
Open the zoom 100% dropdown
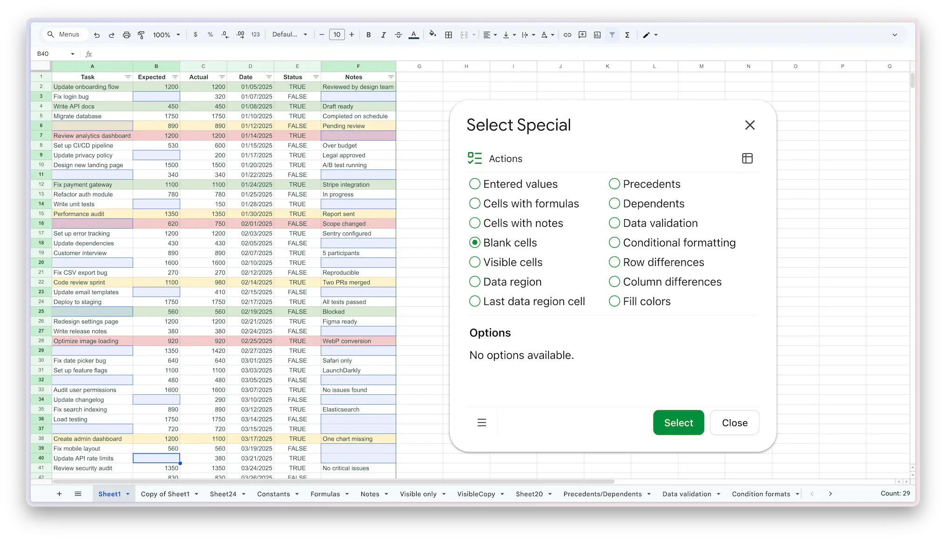[166, 35]
